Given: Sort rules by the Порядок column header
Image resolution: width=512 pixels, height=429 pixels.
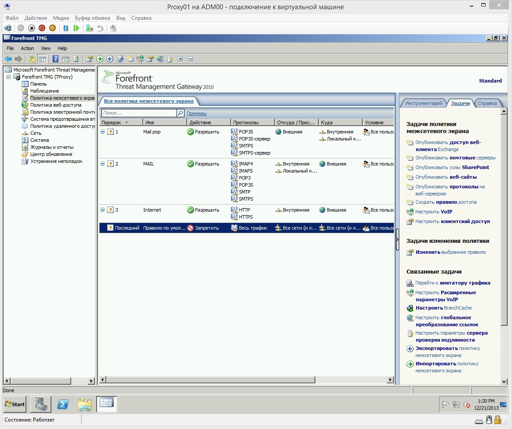Looking at the screenshot, I should pos(121,123).
